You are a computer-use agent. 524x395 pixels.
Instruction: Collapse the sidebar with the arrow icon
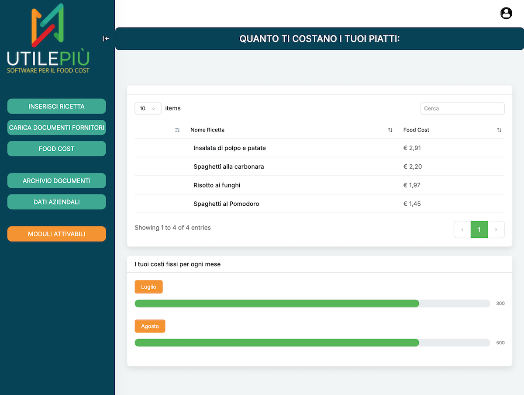tap(106, 38)
